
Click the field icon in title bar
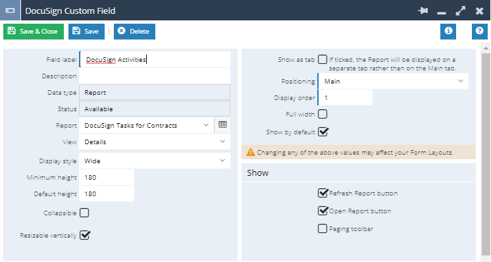coord(10,11)
